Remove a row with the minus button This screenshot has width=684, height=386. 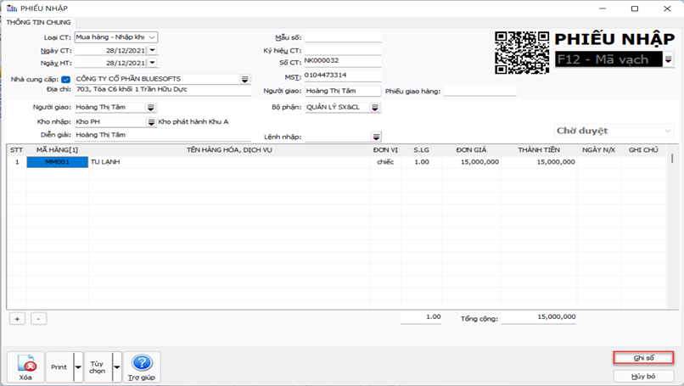[x=38, y=319]
